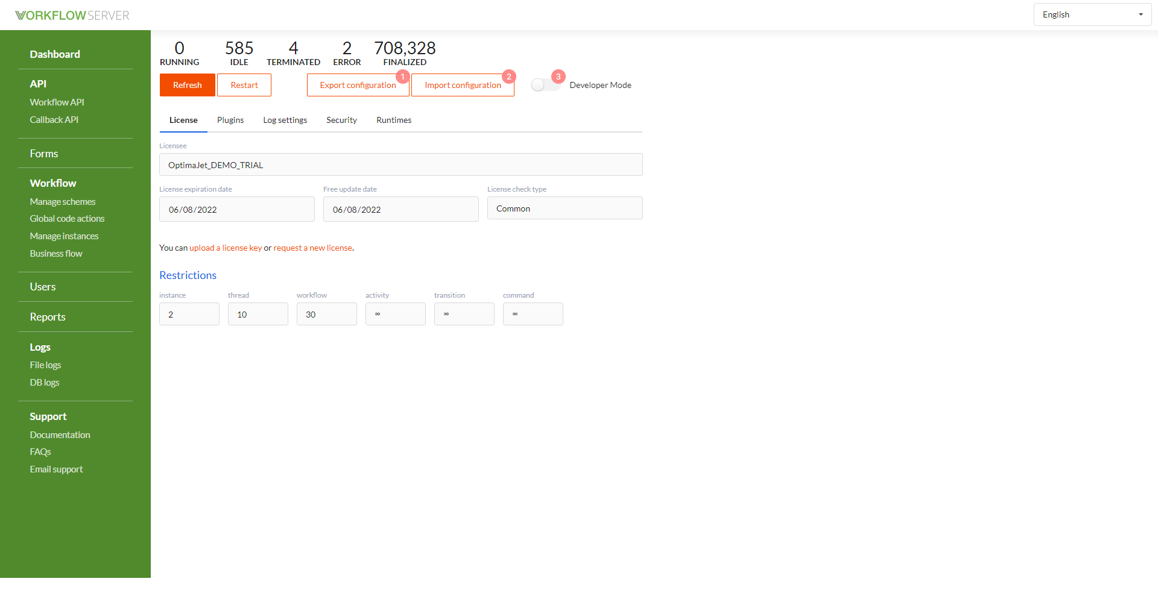
Task: Click the RUNNING counter
Action: 179,53
